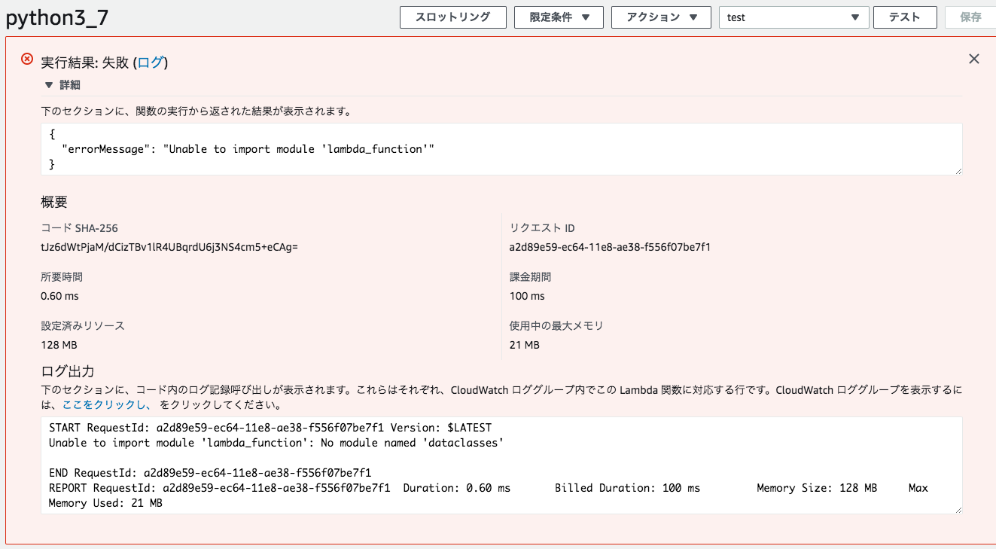
Task: Open the 限定条件 dropdown menu
Action: click(x=559, y=17)
